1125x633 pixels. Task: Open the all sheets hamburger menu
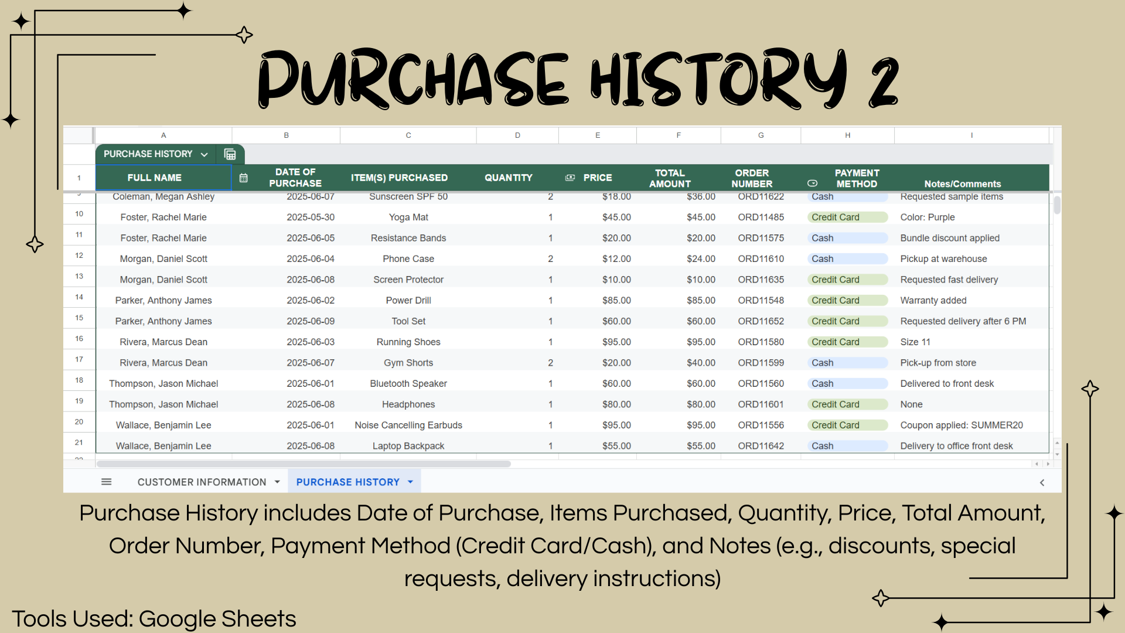(106, 482)
